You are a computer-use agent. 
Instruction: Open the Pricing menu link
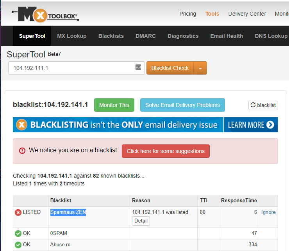pos(188,14)
